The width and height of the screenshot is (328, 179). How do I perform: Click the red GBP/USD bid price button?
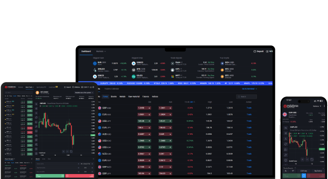[144, 108]
